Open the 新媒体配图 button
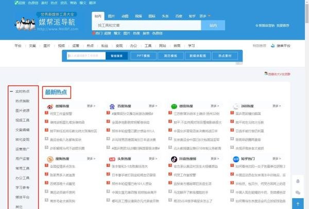 coord(198,56)
